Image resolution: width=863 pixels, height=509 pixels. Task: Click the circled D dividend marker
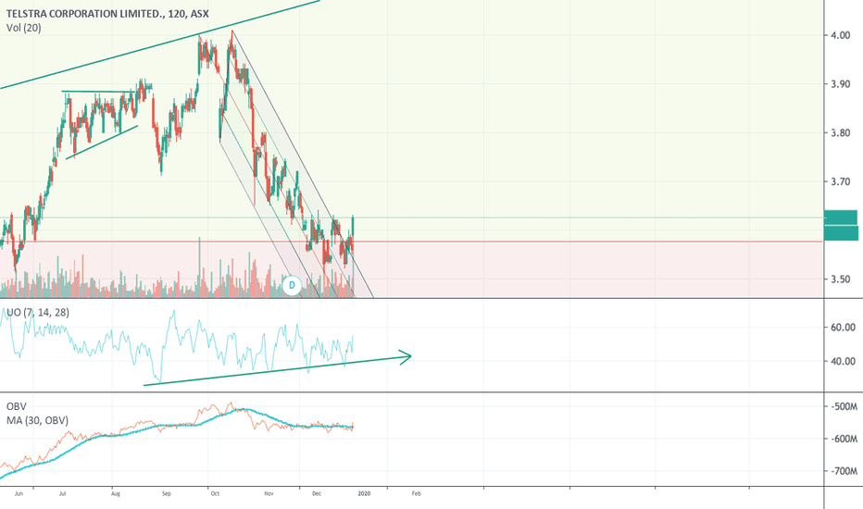[x=292, y=285]
